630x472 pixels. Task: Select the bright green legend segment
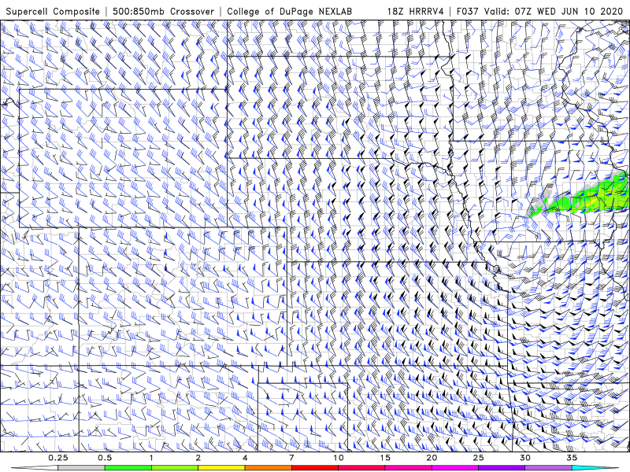point(128,468)
